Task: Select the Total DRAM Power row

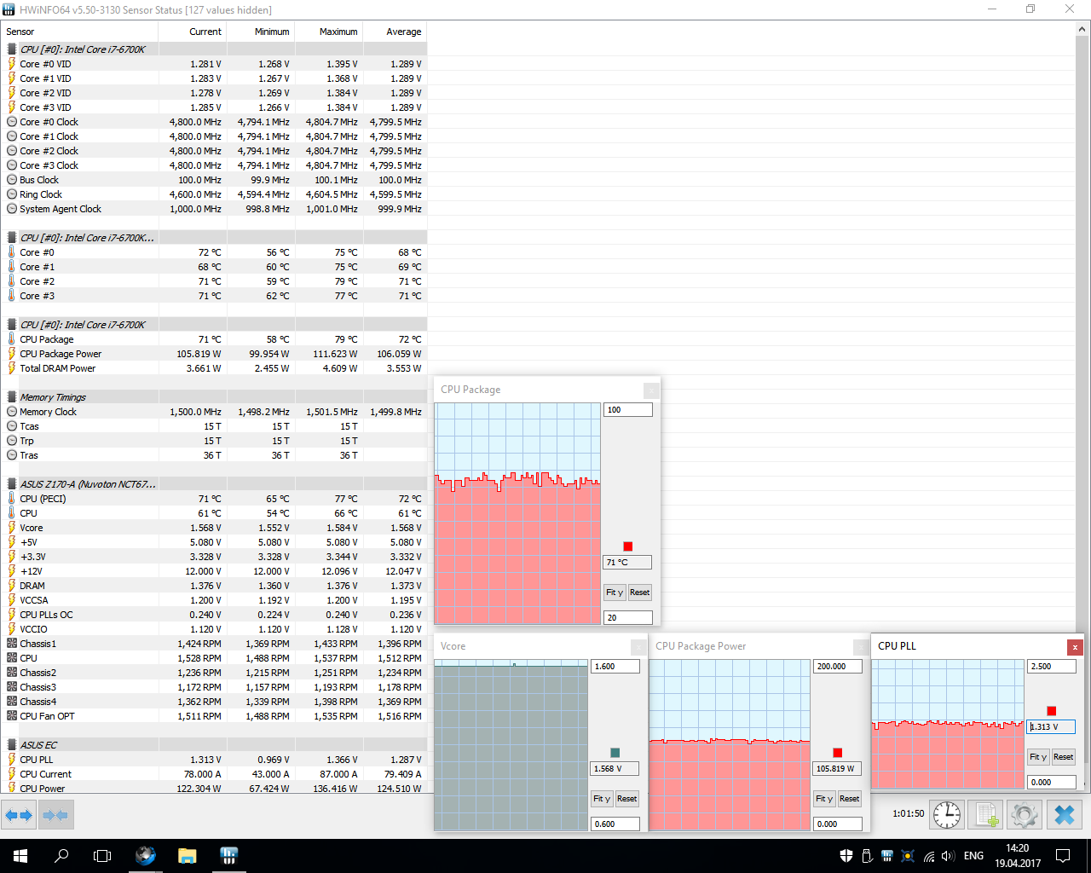Action: (x=214, y=368)
